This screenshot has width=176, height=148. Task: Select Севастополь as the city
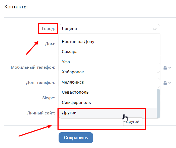point(75,92)
